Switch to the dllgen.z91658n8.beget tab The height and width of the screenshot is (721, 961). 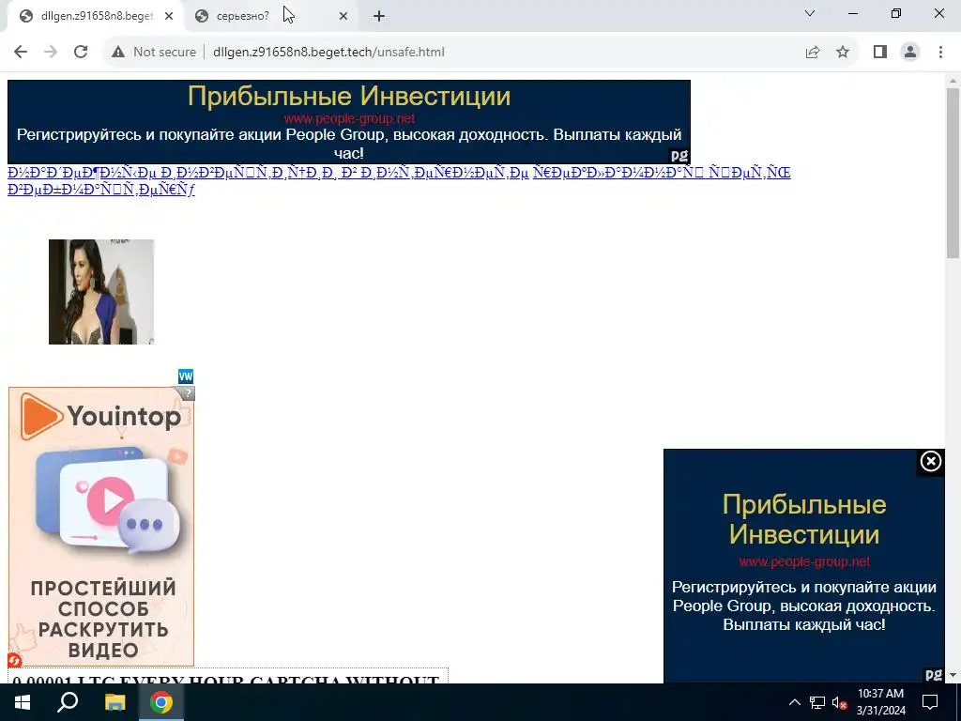[x=97, y=17]
